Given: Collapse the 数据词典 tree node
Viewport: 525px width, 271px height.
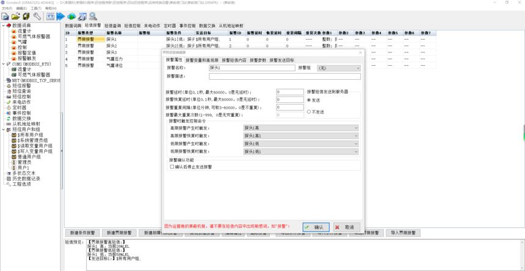Looking at the screenshot, I should pos(3,26).
